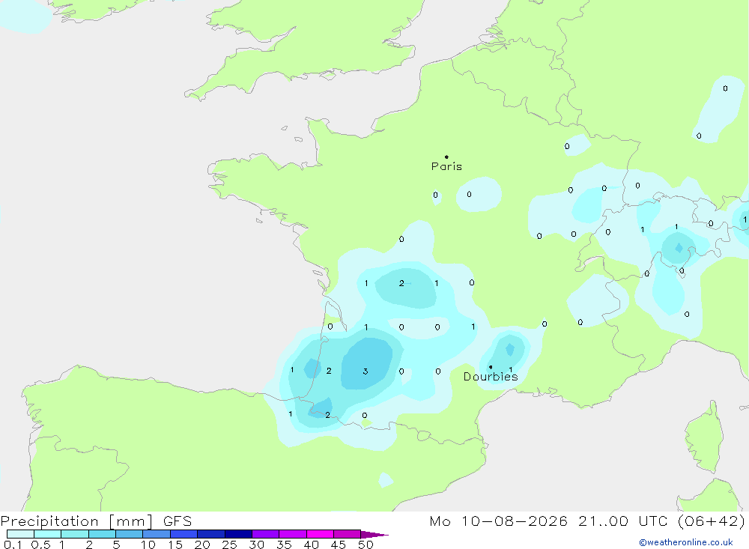Click the legend arrow tip beyond 50

coord(375,535)
